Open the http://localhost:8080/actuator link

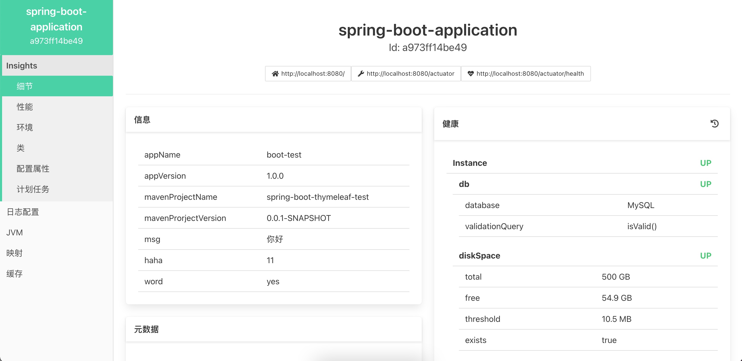(410, 74)
